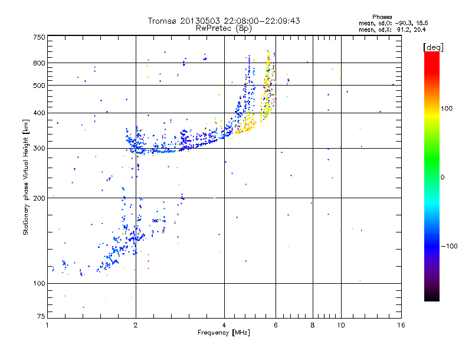Click the 'mean, sd,X: 91.2, 20.4' line
472x354 pixels.
point(392,30)
